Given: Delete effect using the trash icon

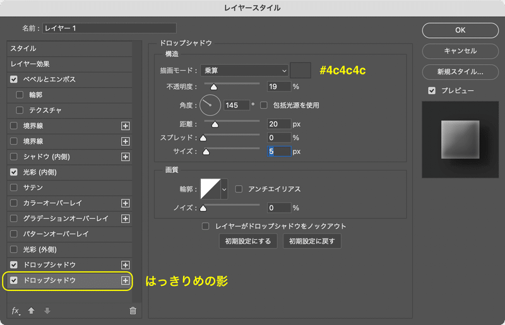Looking at the screenshot, I should (x=133, y=310).
